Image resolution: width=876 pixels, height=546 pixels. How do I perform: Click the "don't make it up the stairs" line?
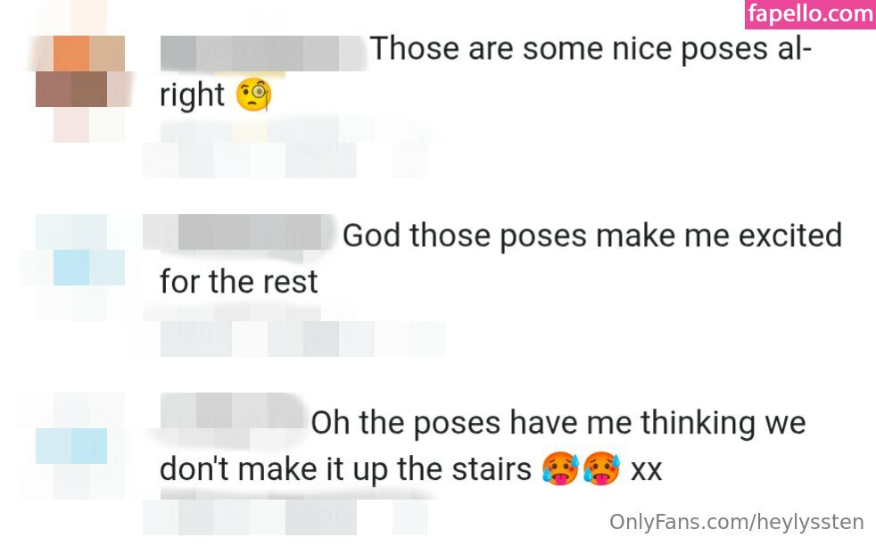(345, 469)
